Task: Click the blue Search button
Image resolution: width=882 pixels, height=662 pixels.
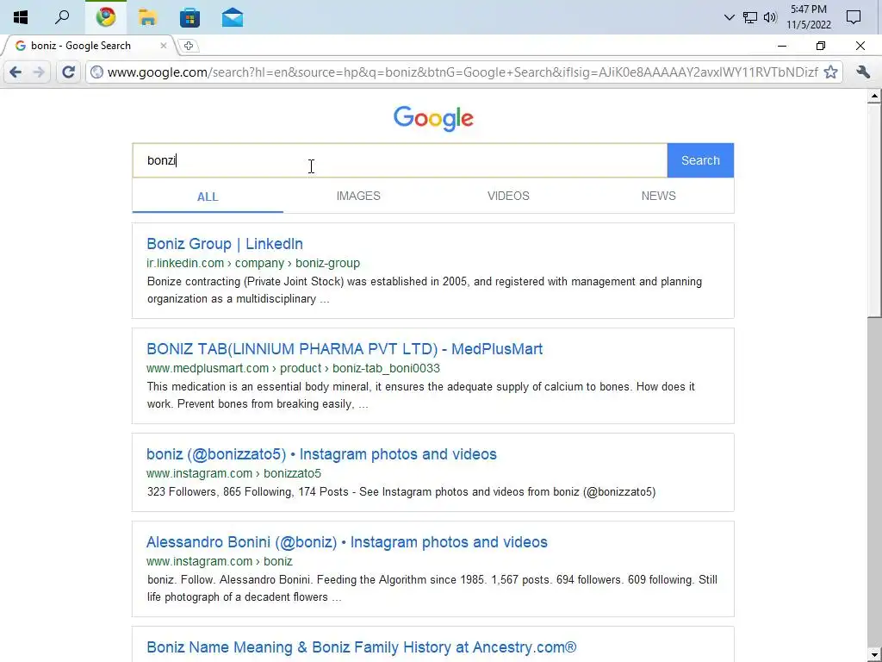Action: point(700,160)
